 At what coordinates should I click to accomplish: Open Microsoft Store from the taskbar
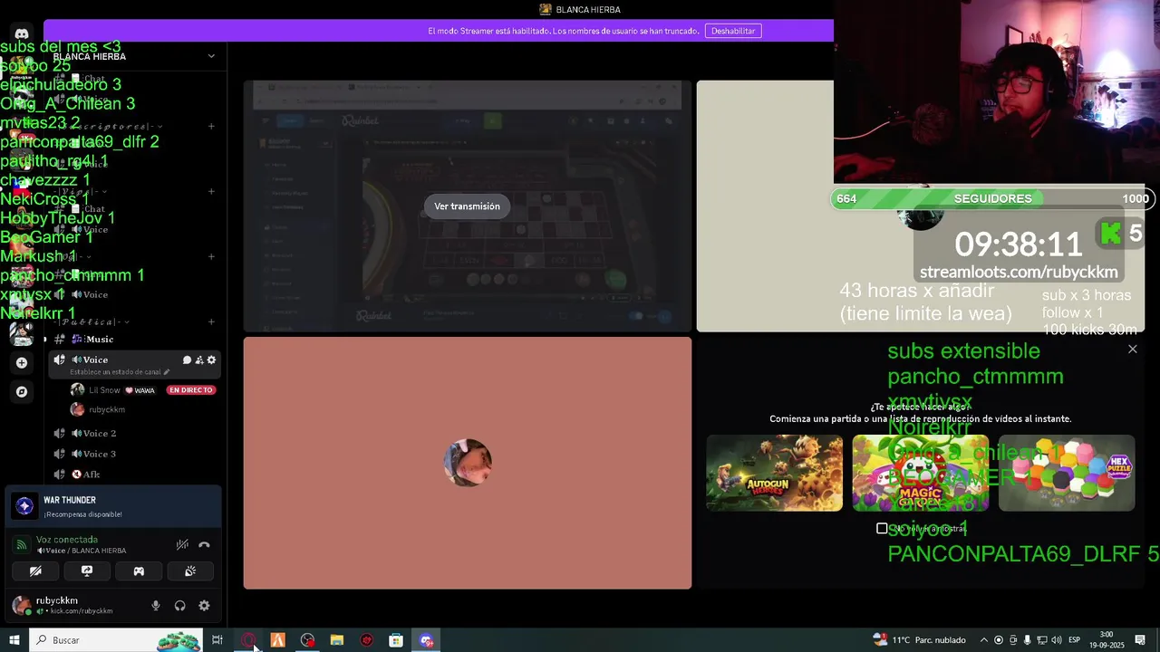click(x=396, y=640)
